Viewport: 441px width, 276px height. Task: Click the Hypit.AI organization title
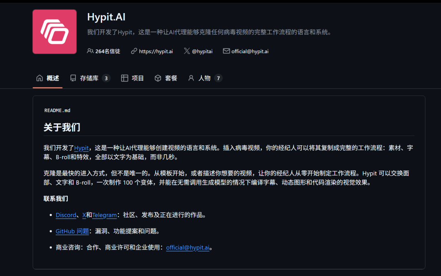[106, 17]
